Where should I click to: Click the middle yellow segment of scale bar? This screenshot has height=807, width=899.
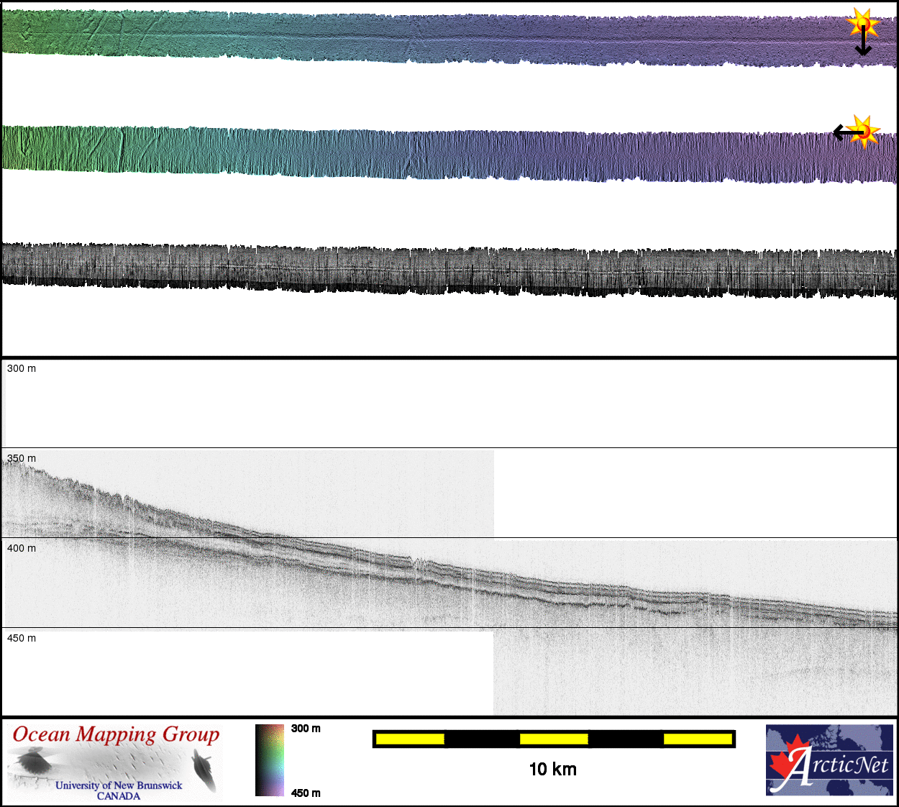(x=554, y=739)
